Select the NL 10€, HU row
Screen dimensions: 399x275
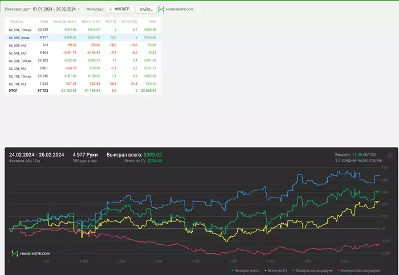point(83,84)
